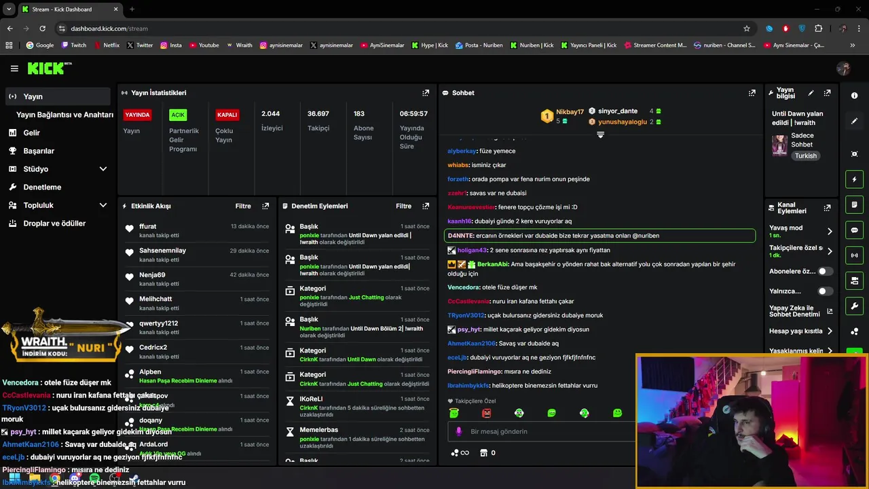Insert the red angry emote in chat
869x489 pixels.
(486, 413)
